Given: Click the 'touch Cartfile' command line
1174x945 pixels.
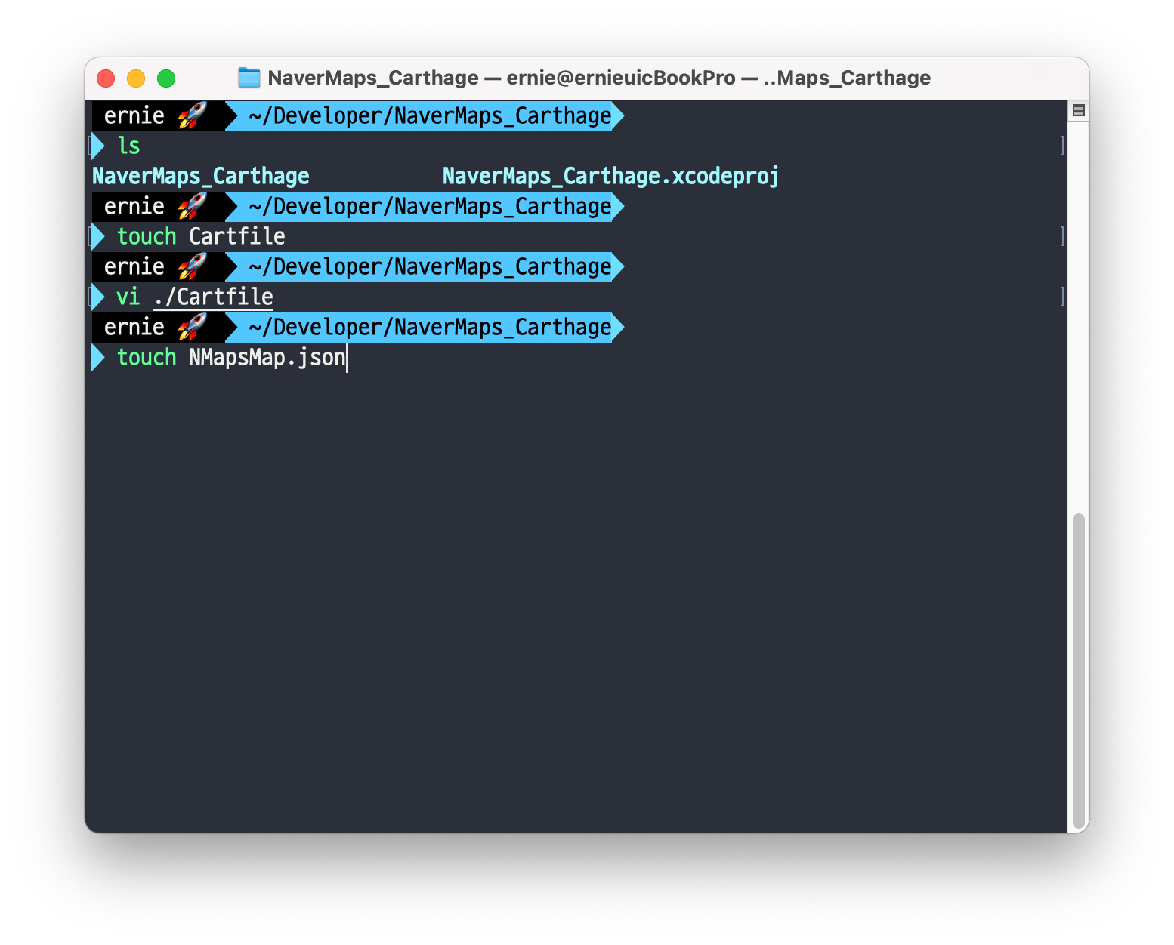Looking at the screenshot, I should click(201, 236).
